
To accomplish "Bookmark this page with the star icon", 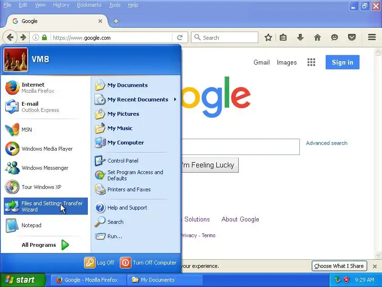I will pos(268,38).
